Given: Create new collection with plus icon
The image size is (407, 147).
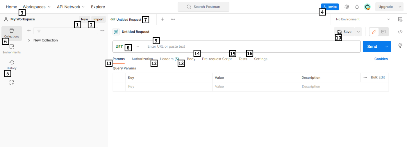Looking at the screenshot, I should pyautogui.click(x=29, y=31).
